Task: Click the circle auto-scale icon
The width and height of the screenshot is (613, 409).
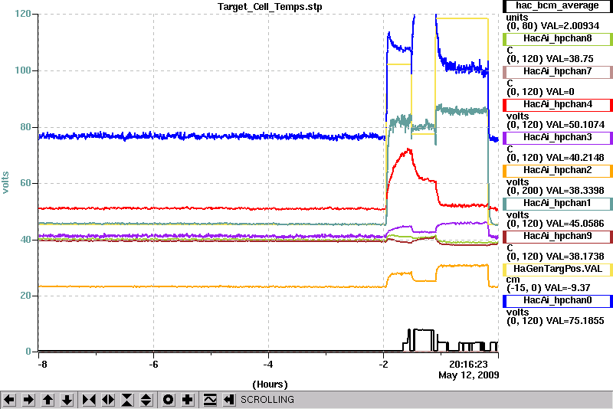Action: [168, 400]
